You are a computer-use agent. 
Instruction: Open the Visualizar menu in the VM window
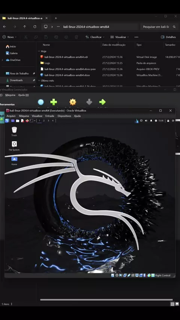[37, 116]
